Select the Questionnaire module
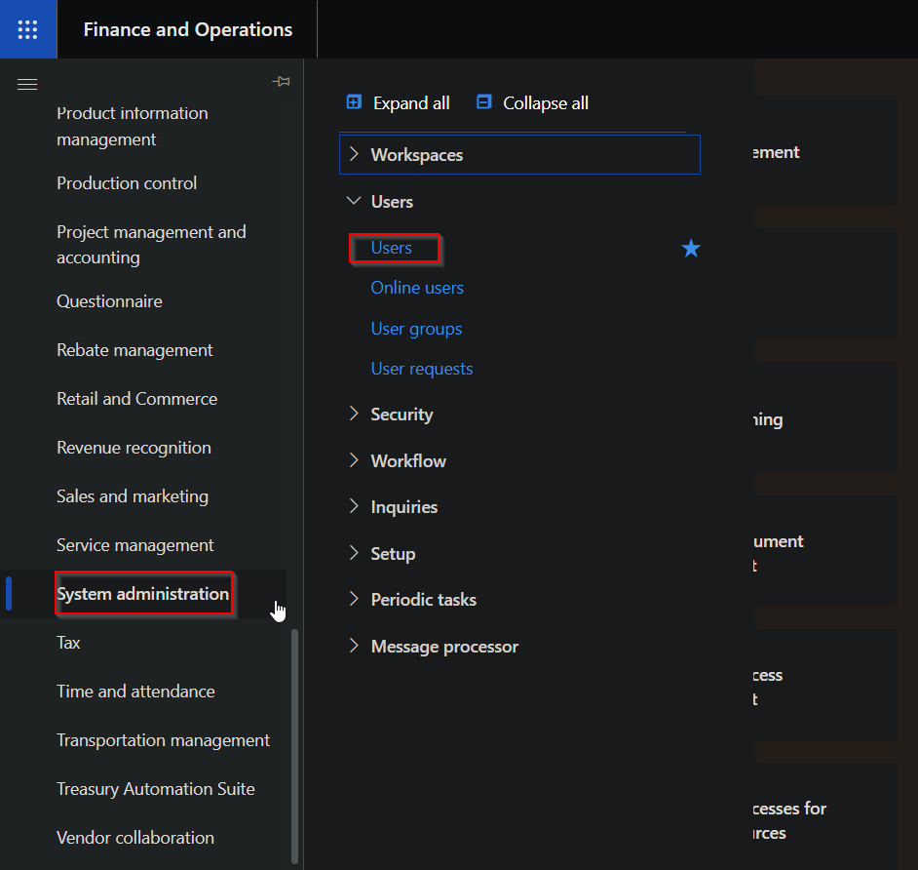Viewport: 918px width, 870px height. point(109,301)
